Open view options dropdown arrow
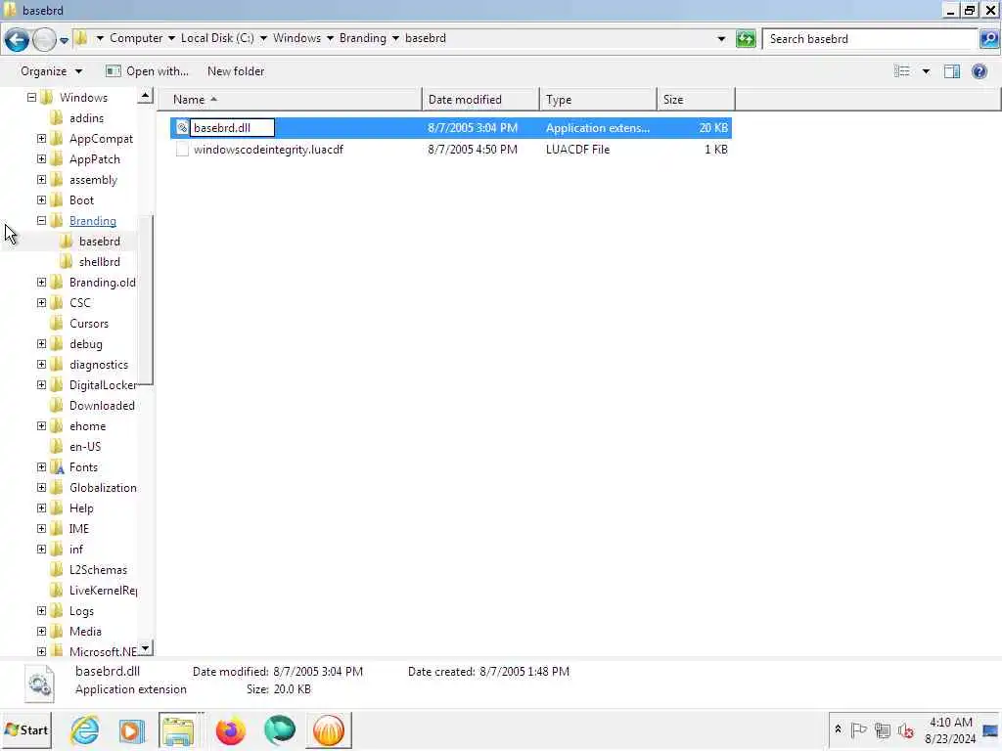This screenshot has height=751, width=1002. click(x=926, y=71)
